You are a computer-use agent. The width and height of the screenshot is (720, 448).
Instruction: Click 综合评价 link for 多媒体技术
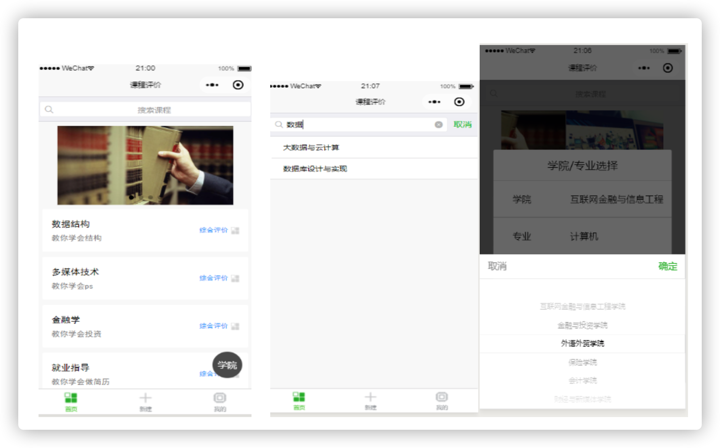(x=213, y=278)
